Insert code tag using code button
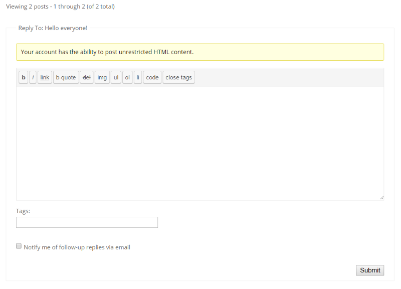Viewport: 401px width, 289px height. 152,77
